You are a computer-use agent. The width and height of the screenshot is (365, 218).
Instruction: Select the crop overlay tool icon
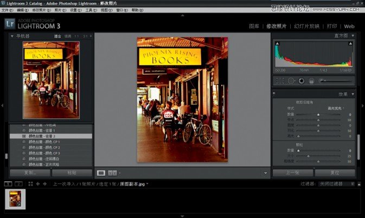point(280,81)
